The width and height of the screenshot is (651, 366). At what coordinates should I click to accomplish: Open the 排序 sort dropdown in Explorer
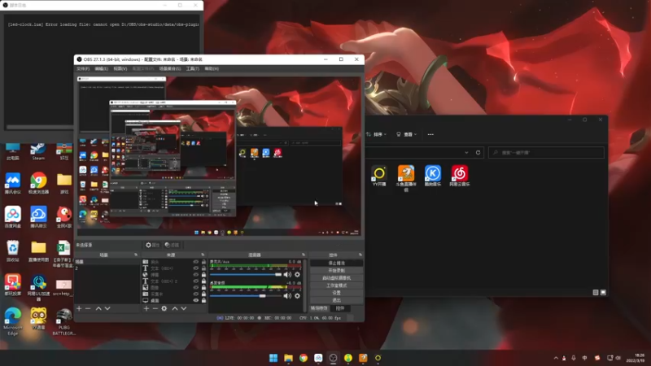[x=377, y=134]
